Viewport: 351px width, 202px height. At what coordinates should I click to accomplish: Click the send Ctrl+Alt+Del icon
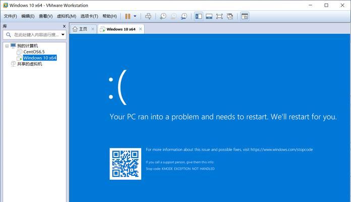click(x=148, y=16)
